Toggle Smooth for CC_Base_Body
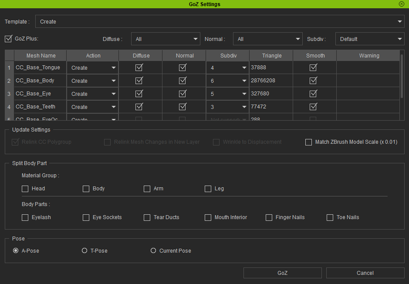This screenshot has width=409, height=284. (313, 81)
